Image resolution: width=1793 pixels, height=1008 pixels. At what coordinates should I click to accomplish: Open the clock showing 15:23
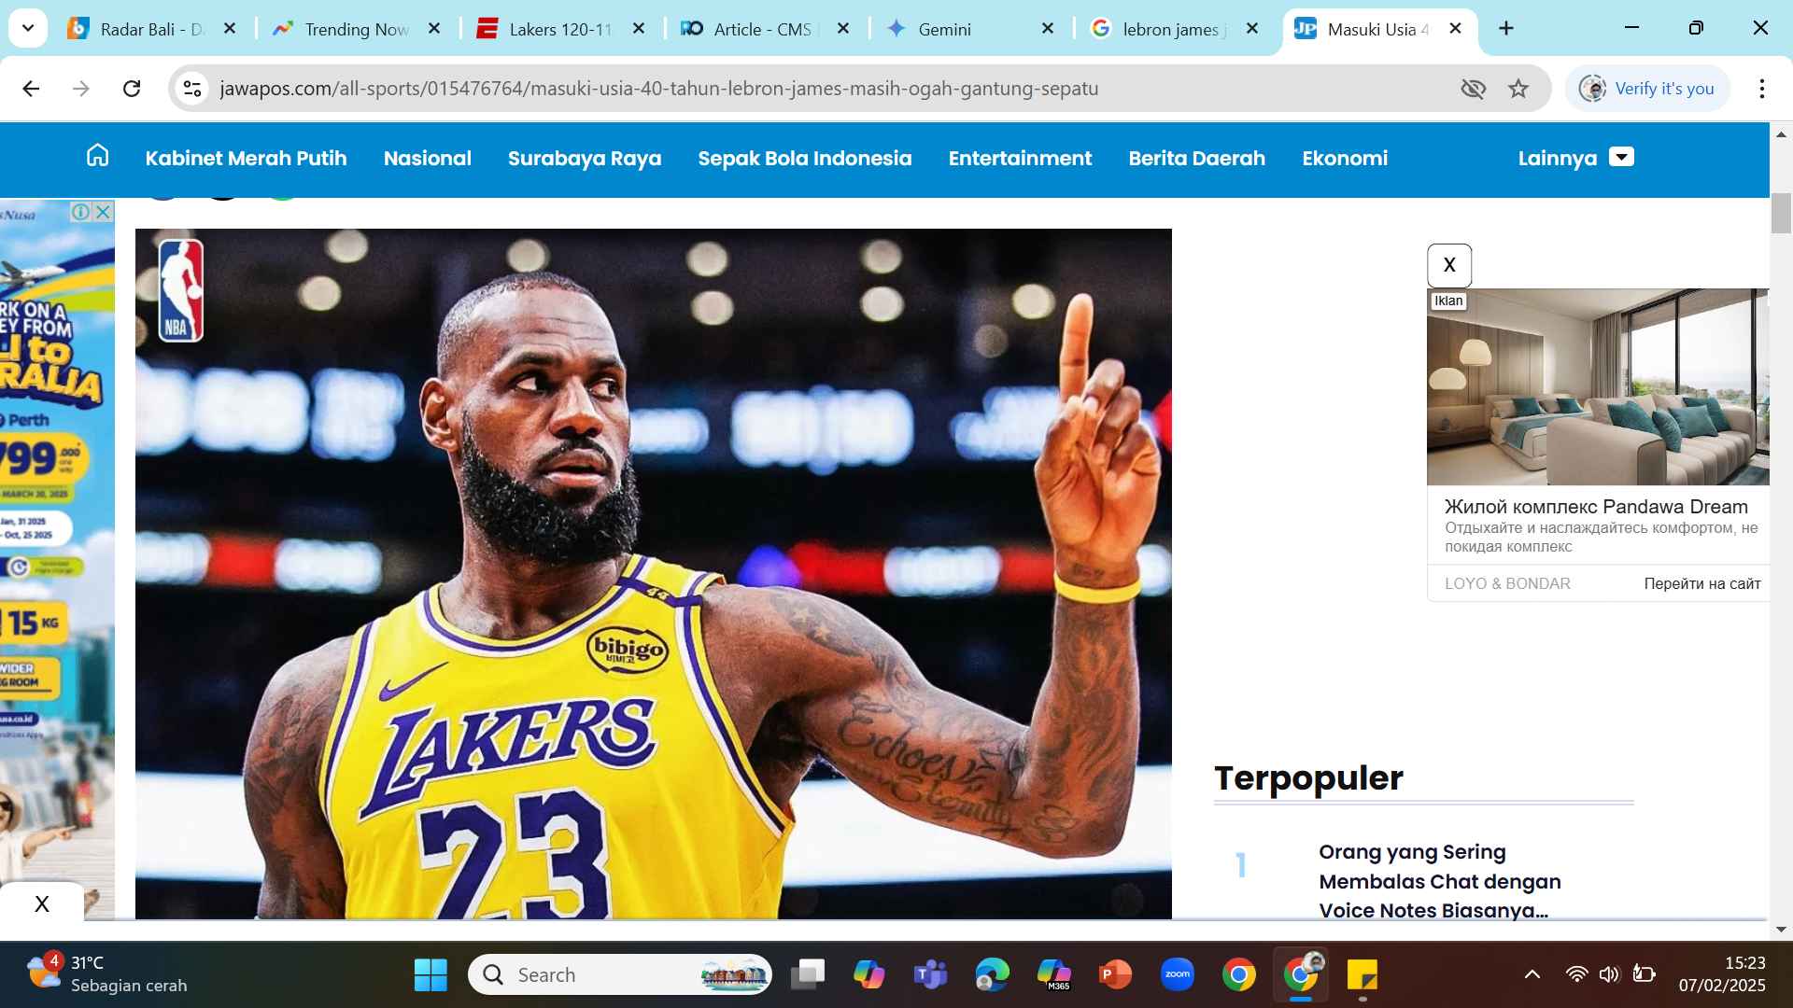pyautogui.click(x=1722, y=974)
